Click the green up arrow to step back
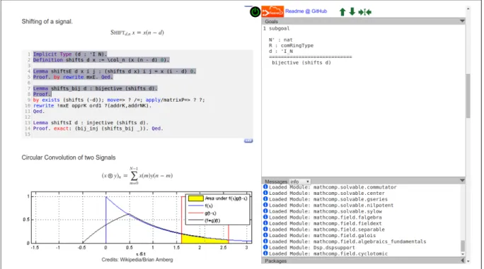This screenshot has width=484, height=269. [342, 12]
